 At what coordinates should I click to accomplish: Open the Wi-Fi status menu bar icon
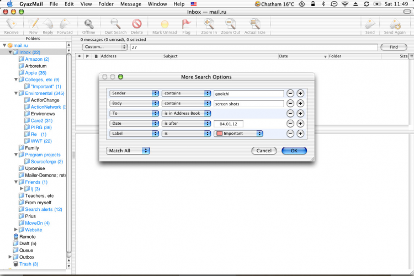[x=345, y=4]
